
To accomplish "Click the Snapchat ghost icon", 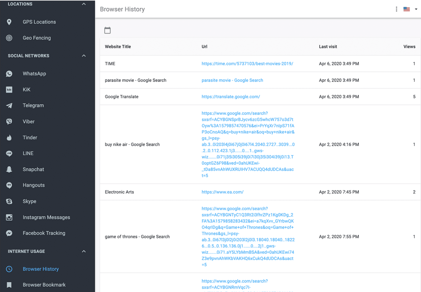I will 9,169.
